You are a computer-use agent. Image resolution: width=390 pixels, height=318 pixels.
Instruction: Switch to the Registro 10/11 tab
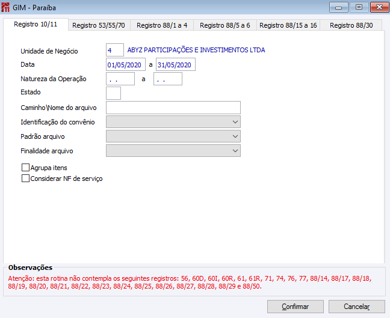pyautogui.click(x=36, y=25)
